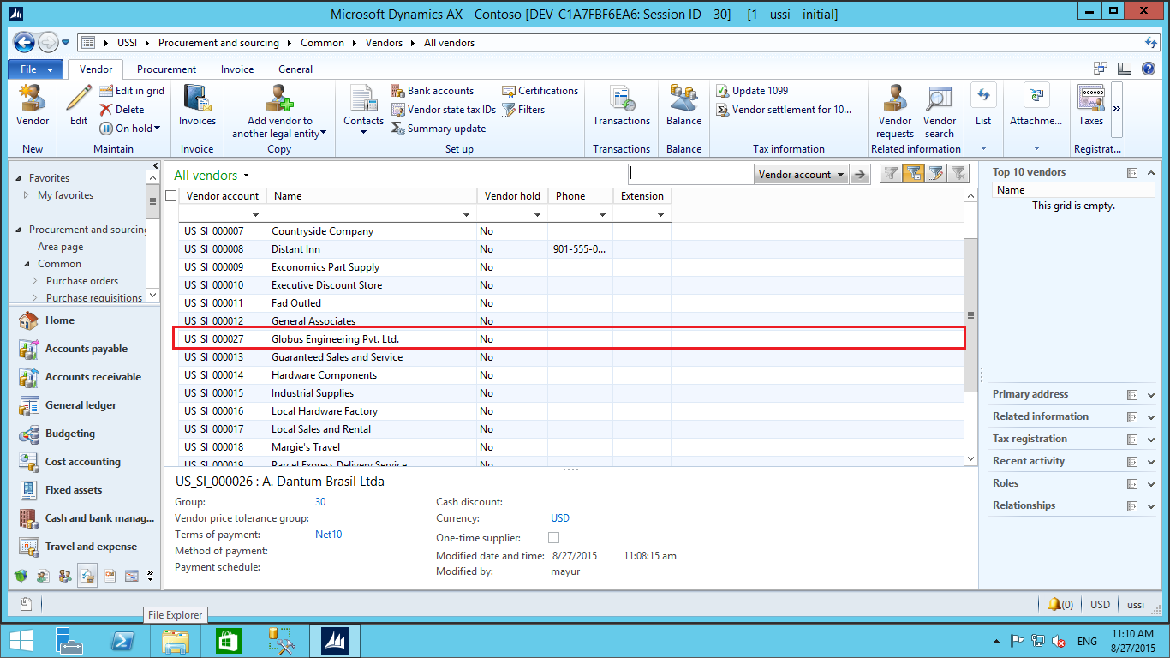Click the Net10 terms of payment link
Image resolution: width=1170 pixels, height=658 pixels.
329,535
